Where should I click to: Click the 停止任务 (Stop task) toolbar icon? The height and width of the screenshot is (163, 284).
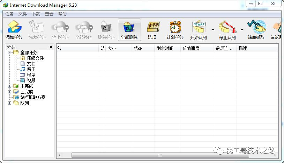point(60,30)
